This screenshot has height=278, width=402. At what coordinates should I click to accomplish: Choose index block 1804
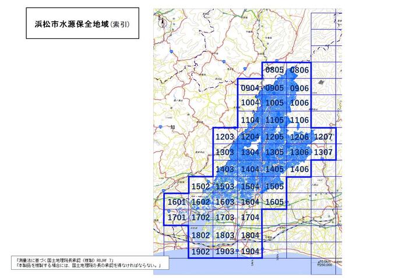click(x=250, y=234)
